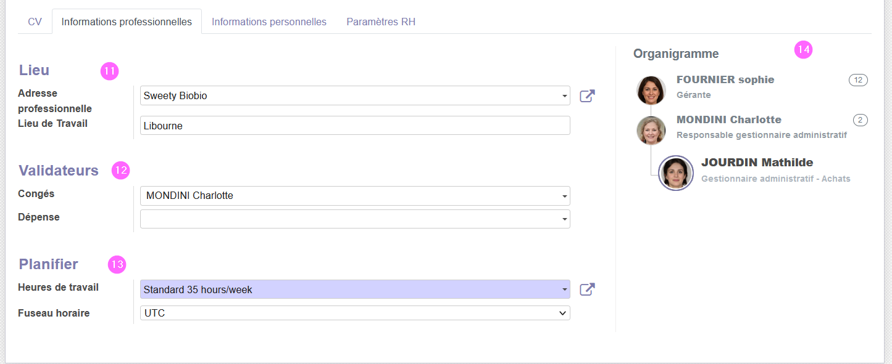The image size is (892, 364).
Task: Click the Lieu de Travail field
Action: click(x=355, y=126)
